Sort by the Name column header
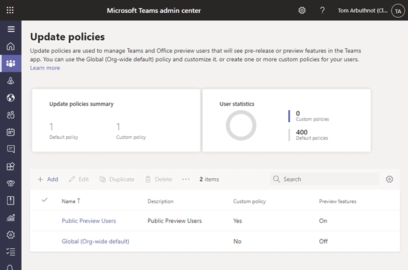This screenshot has width=408, height=270. pyautogui.click(x=71, y=201)
